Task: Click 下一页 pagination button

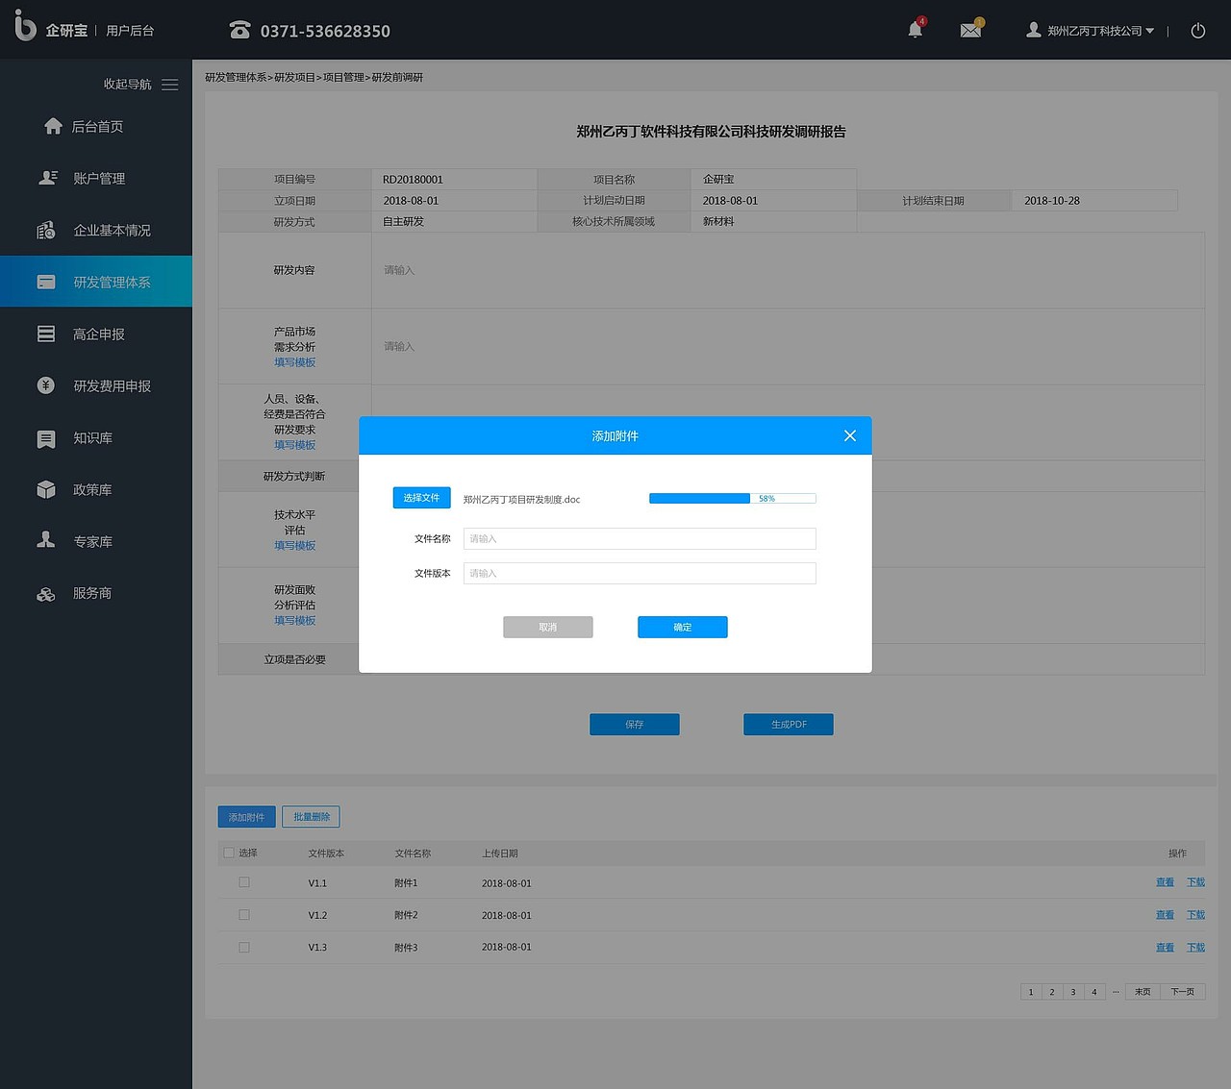Action: click(1183, 992)
